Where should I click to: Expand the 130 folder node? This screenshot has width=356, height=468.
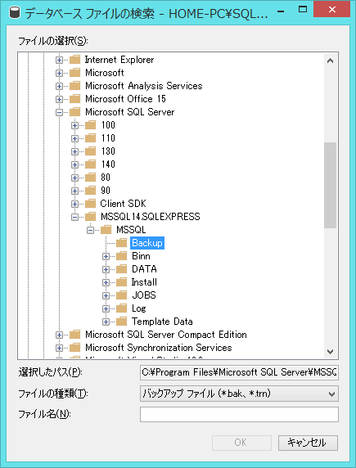click(x=74, y=151)
